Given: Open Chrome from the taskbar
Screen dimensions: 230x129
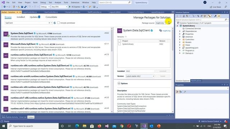Looking at the screenshot, I should click(122, 126).
